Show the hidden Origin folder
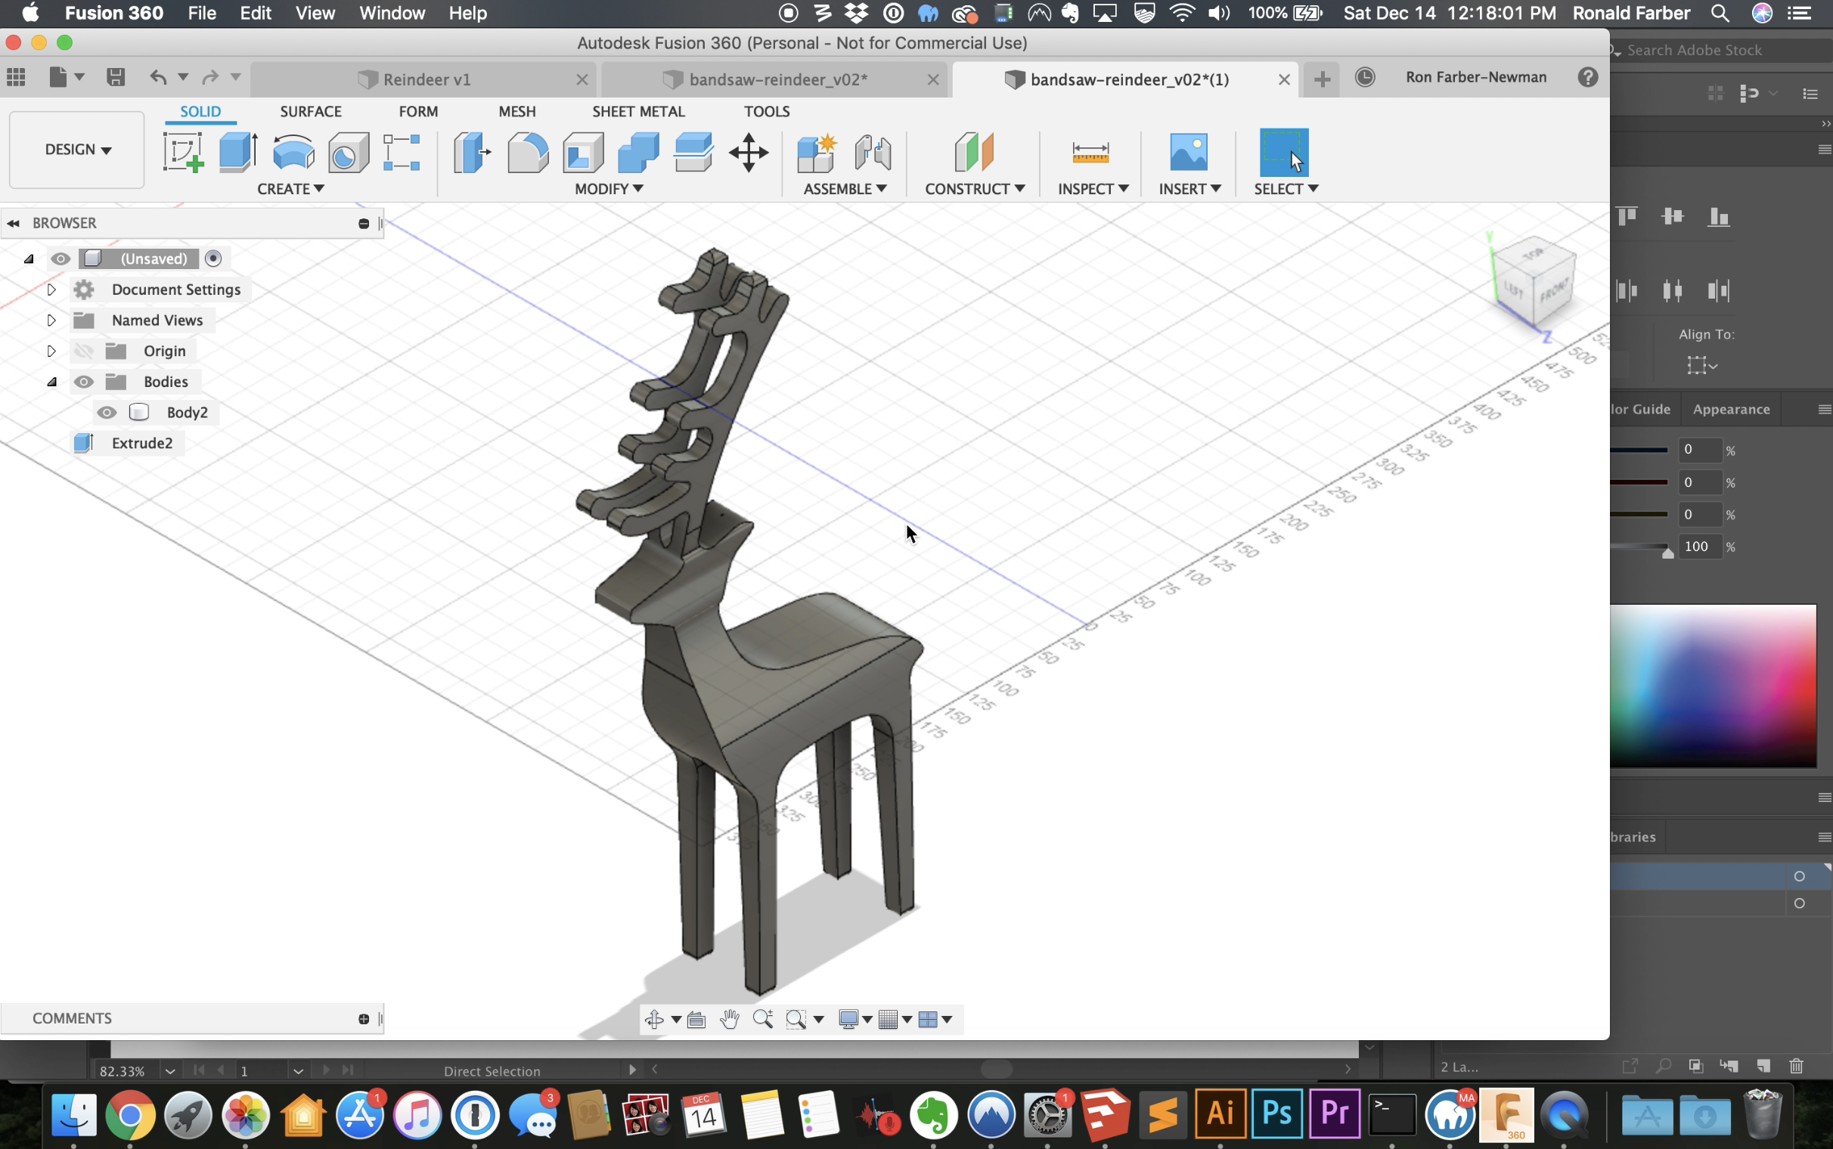Screen dimensions: 1833x1149 coord(84,351)
